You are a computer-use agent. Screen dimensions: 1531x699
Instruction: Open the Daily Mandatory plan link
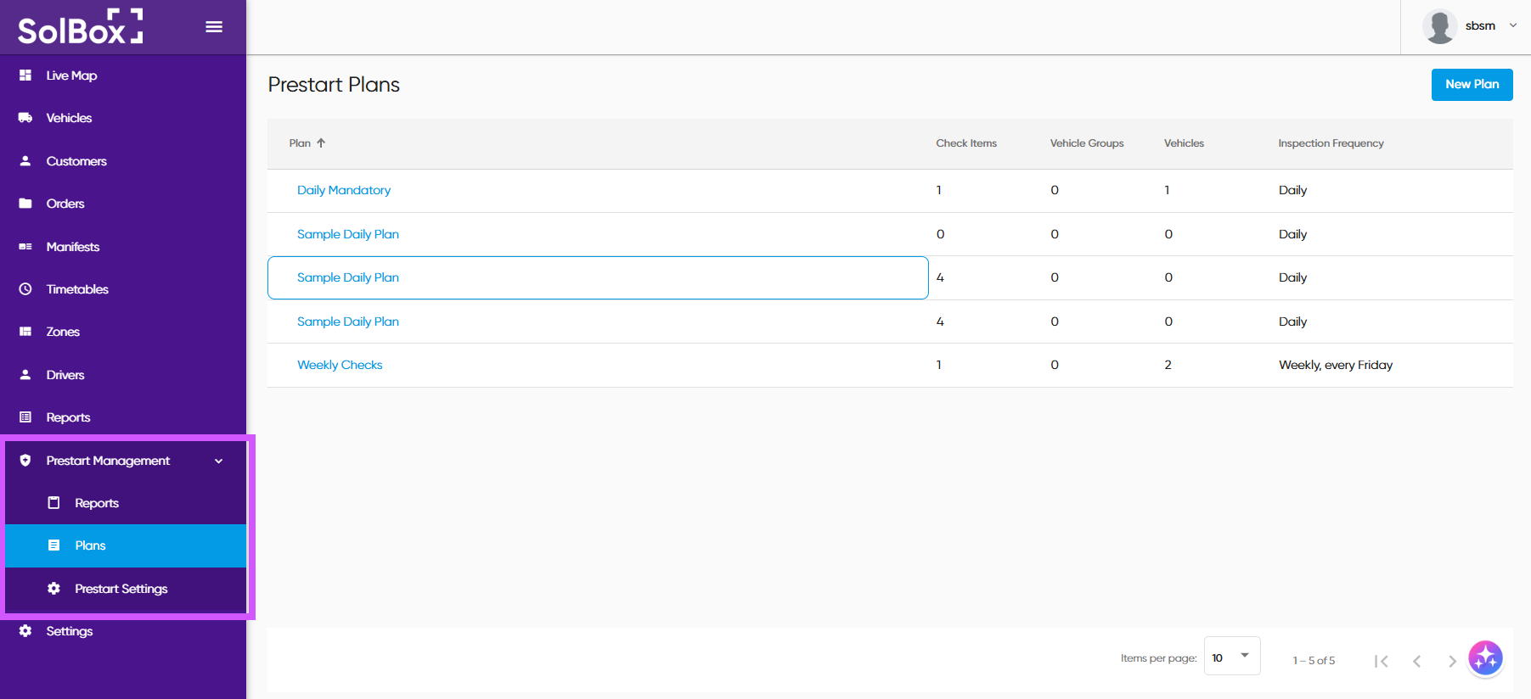click(344, 190)
